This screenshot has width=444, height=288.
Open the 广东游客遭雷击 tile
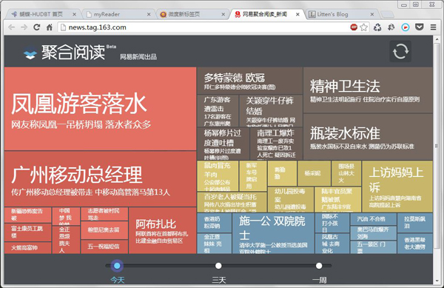pyautogui.click(x=218, y=111)
